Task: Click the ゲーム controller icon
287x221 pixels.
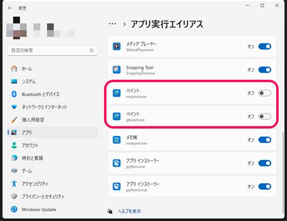Action: point(14,171)
